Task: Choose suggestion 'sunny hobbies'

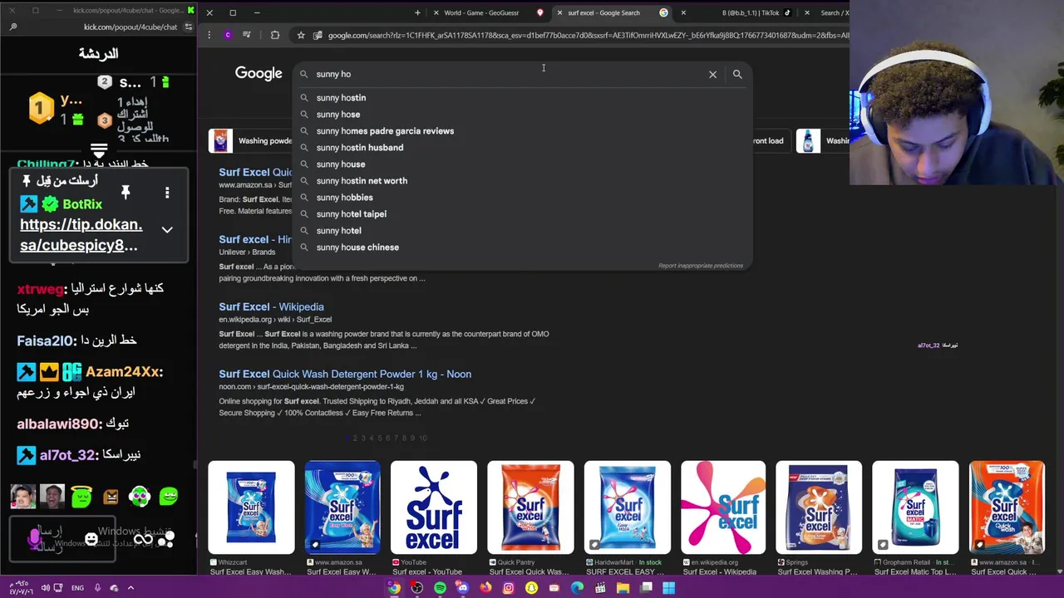Action: [x=522, y=198]
